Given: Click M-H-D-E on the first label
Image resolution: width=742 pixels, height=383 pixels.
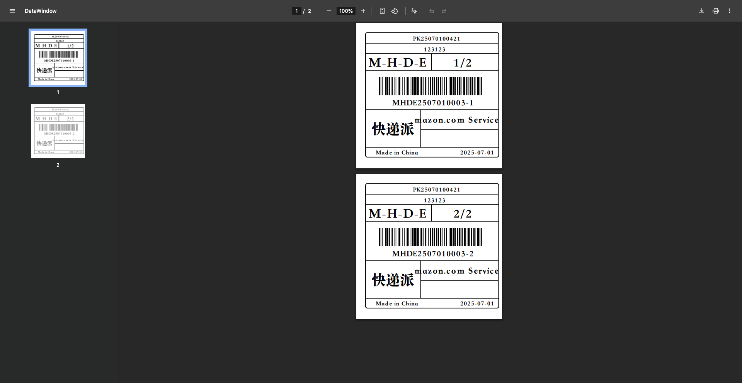Looking at the screenshot, I should point(398,63).
